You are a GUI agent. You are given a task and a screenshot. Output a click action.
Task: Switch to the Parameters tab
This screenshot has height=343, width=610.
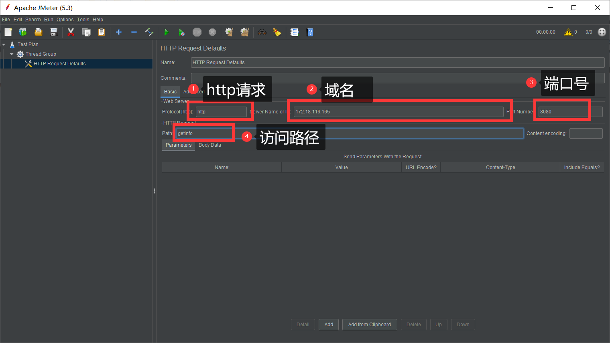[179, 145]
